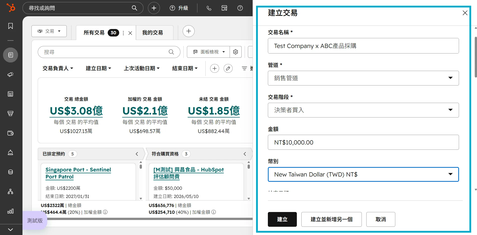Click the 取消 cancel button

tap(381, 219)
